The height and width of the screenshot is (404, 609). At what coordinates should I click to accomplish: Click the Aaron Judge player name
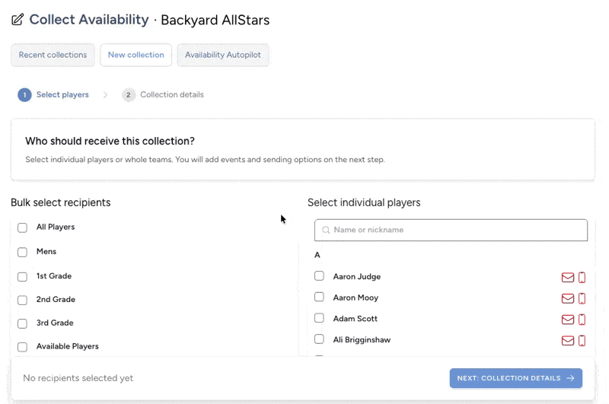[357, 277]
